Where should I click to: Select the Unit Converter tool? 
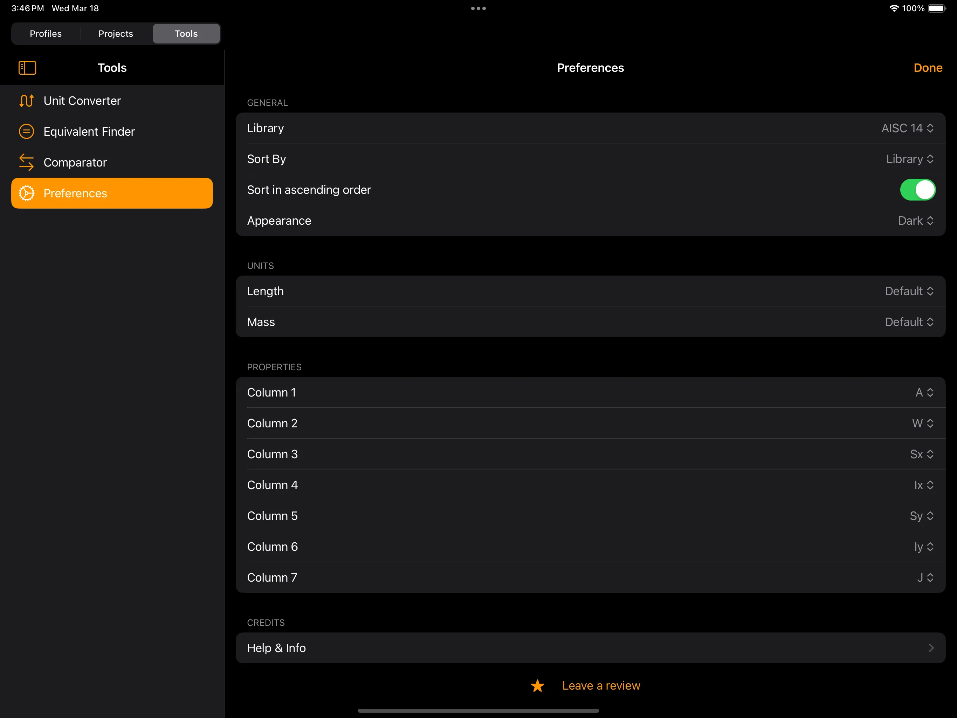click(82, 101)
